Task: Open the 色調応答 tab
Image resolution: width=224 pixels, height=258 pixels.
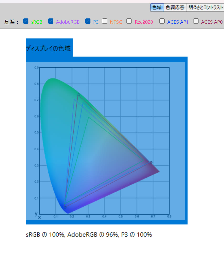Action: [175, 8]
